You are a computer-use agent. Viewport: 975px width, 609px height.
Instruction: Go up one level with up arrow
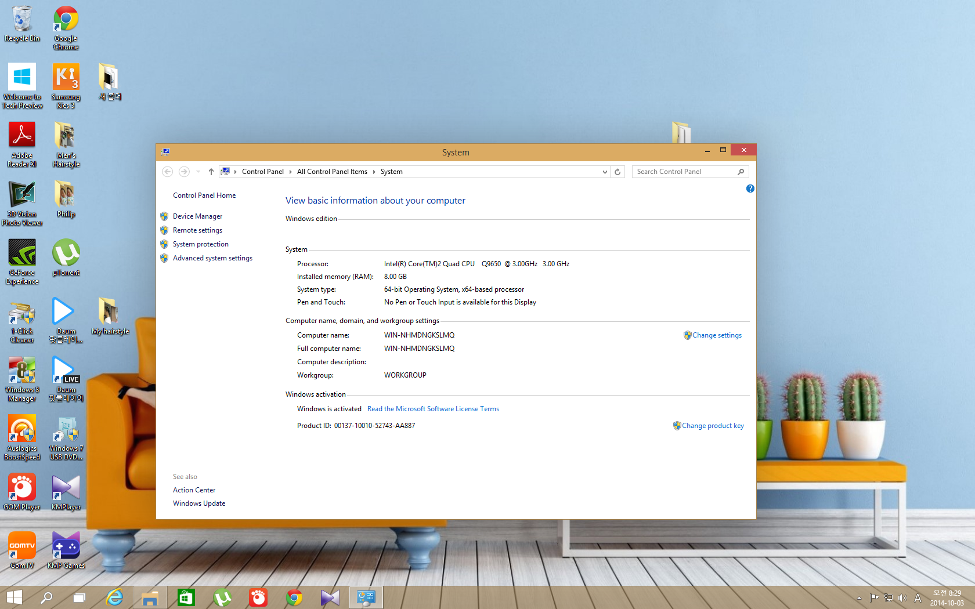coord(211,172)
